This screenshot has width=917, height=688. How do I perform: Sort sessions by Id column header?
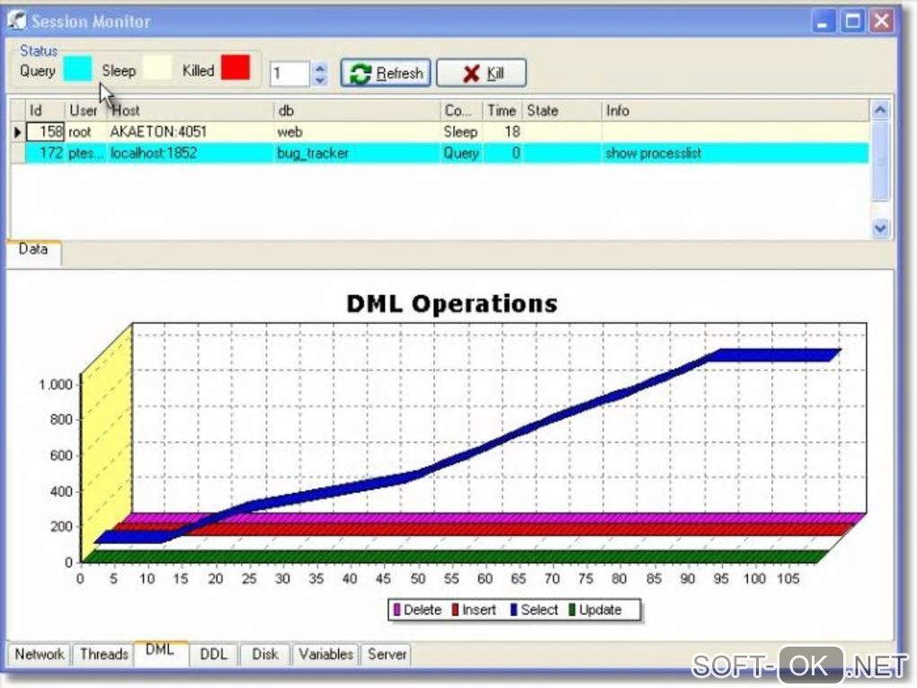tap(45, 111)
